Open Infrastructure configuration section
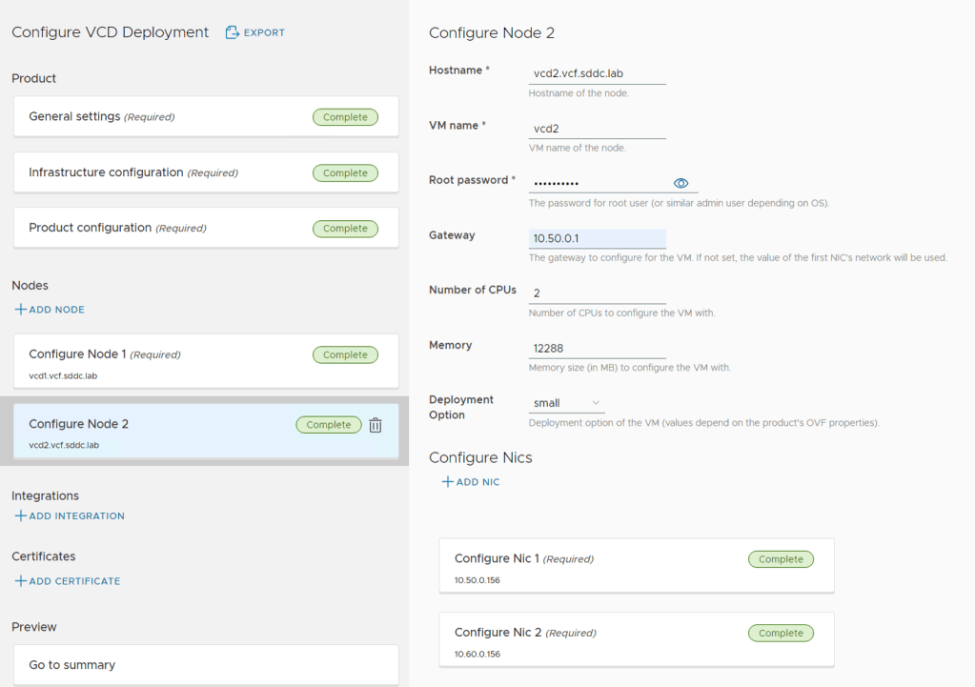 pyautogui.click(x=205, y=172)
